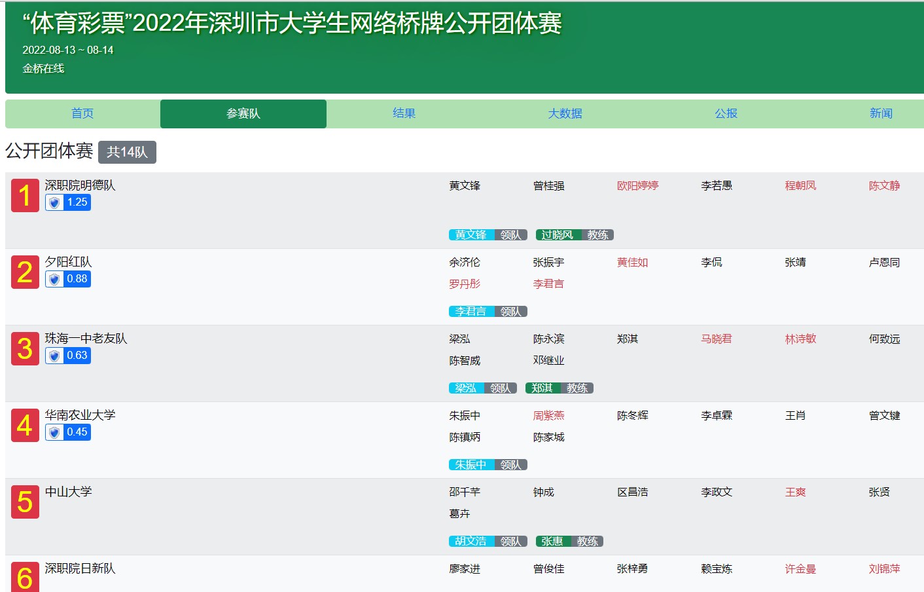This screenshot has height=592, width=924.
Task: Click player 欧阳婷婷 name
Action: coord(637,186)
